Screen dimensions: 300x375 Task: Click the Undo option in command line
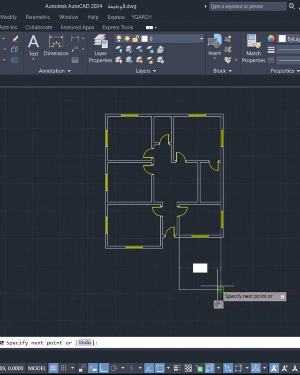(x=85, y=343)
